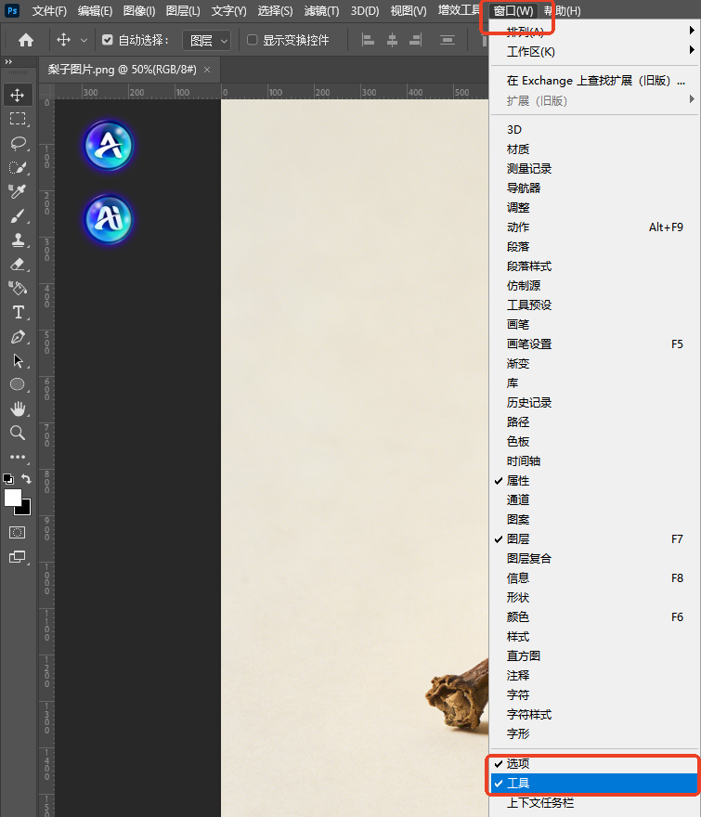
Task: Open the 文件(F) menu
Action: (x=49, y=11)
